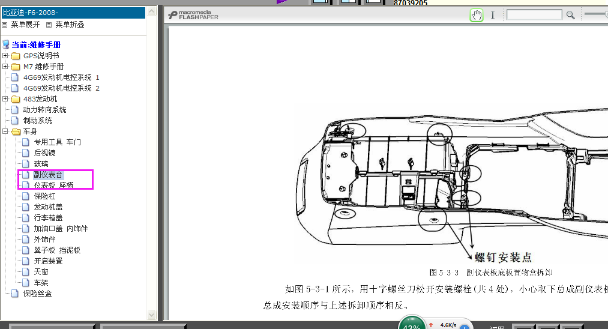Select the hand pan tool in FlashPaper

(477, 15)
